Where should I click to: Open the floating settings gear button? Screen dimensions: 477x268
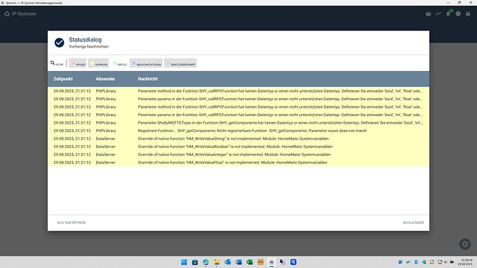tap(465, 244)
